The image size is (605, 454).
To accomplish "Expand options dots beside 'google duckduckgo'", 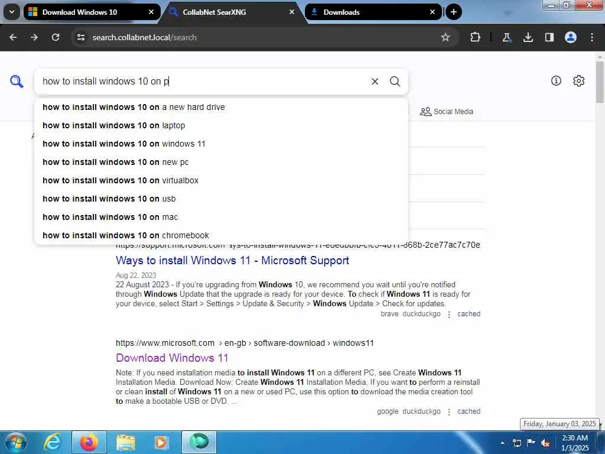I will tap(449, 412).
